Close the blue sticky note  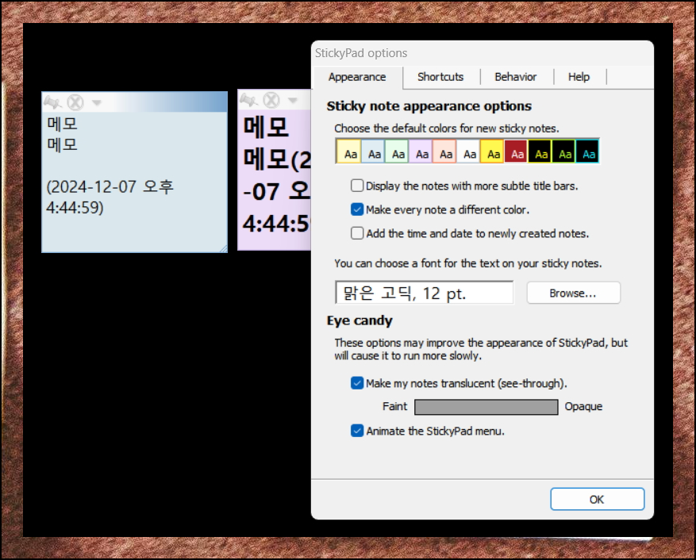tap(75, 102)
